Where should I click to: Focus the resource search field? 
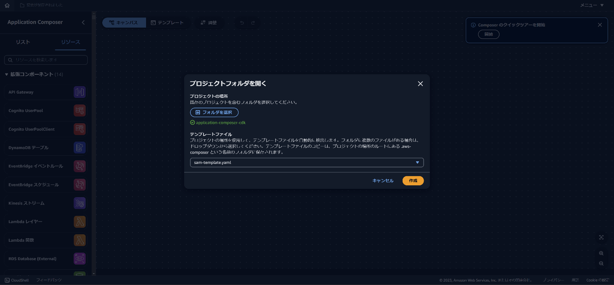pyautogui.click(x=46, y=59)
